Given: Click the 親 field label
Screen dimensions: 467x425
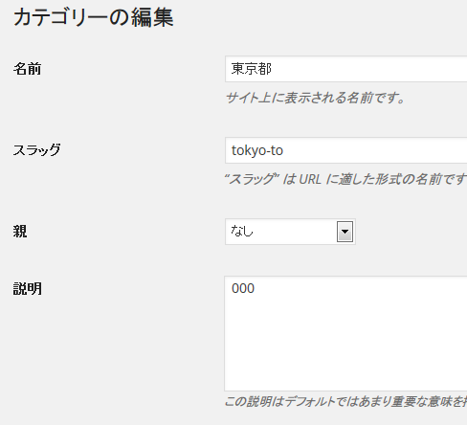Looking at the screenshot, I should [x=20, y=232].
